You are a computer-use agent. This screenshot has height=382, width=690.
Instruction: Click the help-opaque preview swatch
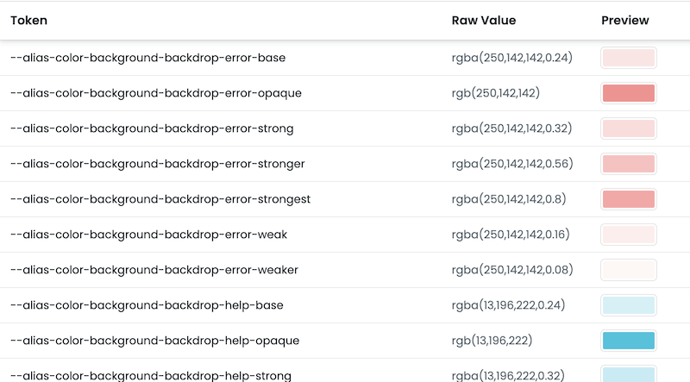[x=629, y=341]
